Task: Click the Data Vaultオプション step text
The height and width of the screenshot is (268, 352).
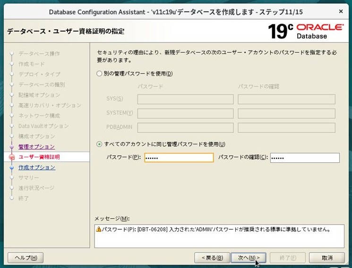Action: pyautogui.click(x=43, y=126)
